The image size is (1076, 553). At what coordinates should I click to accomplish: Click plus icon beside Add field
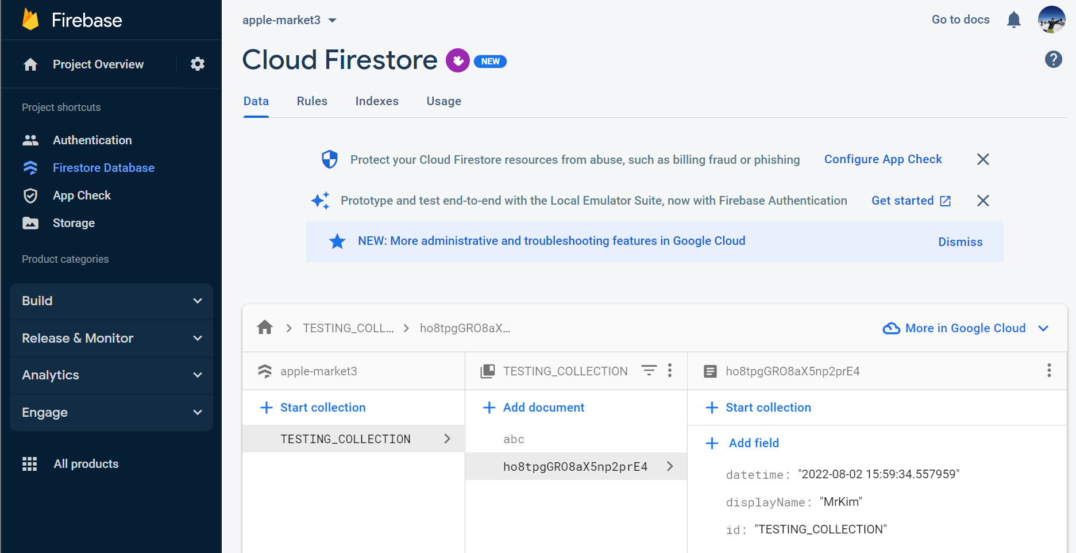coord(712,443)
